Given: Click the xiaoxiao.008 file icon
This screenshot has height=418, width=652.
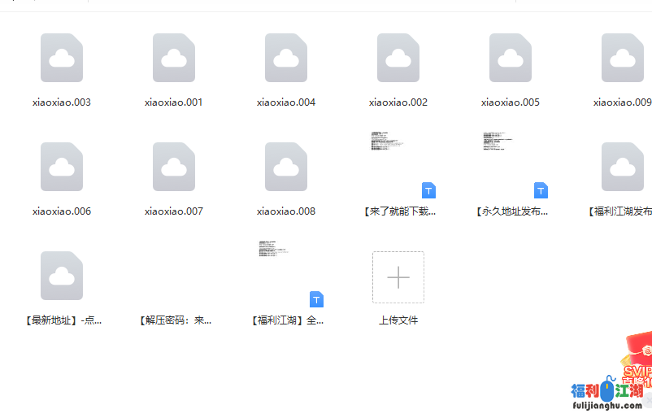Looking at the screenshot, I should (x=286, y=167).
